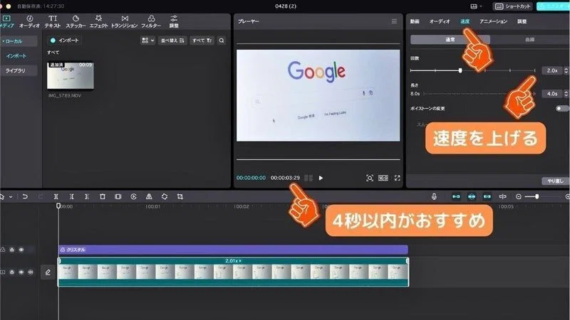570x320 pixels.
Task: Open the すべて filter dropdown
Action: coord(202,41)
